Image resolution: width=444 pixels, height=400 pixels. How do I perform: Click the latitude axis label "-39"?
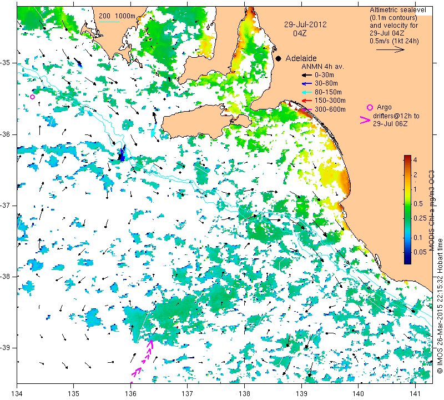pyautogui.click(x=6, y=348)
